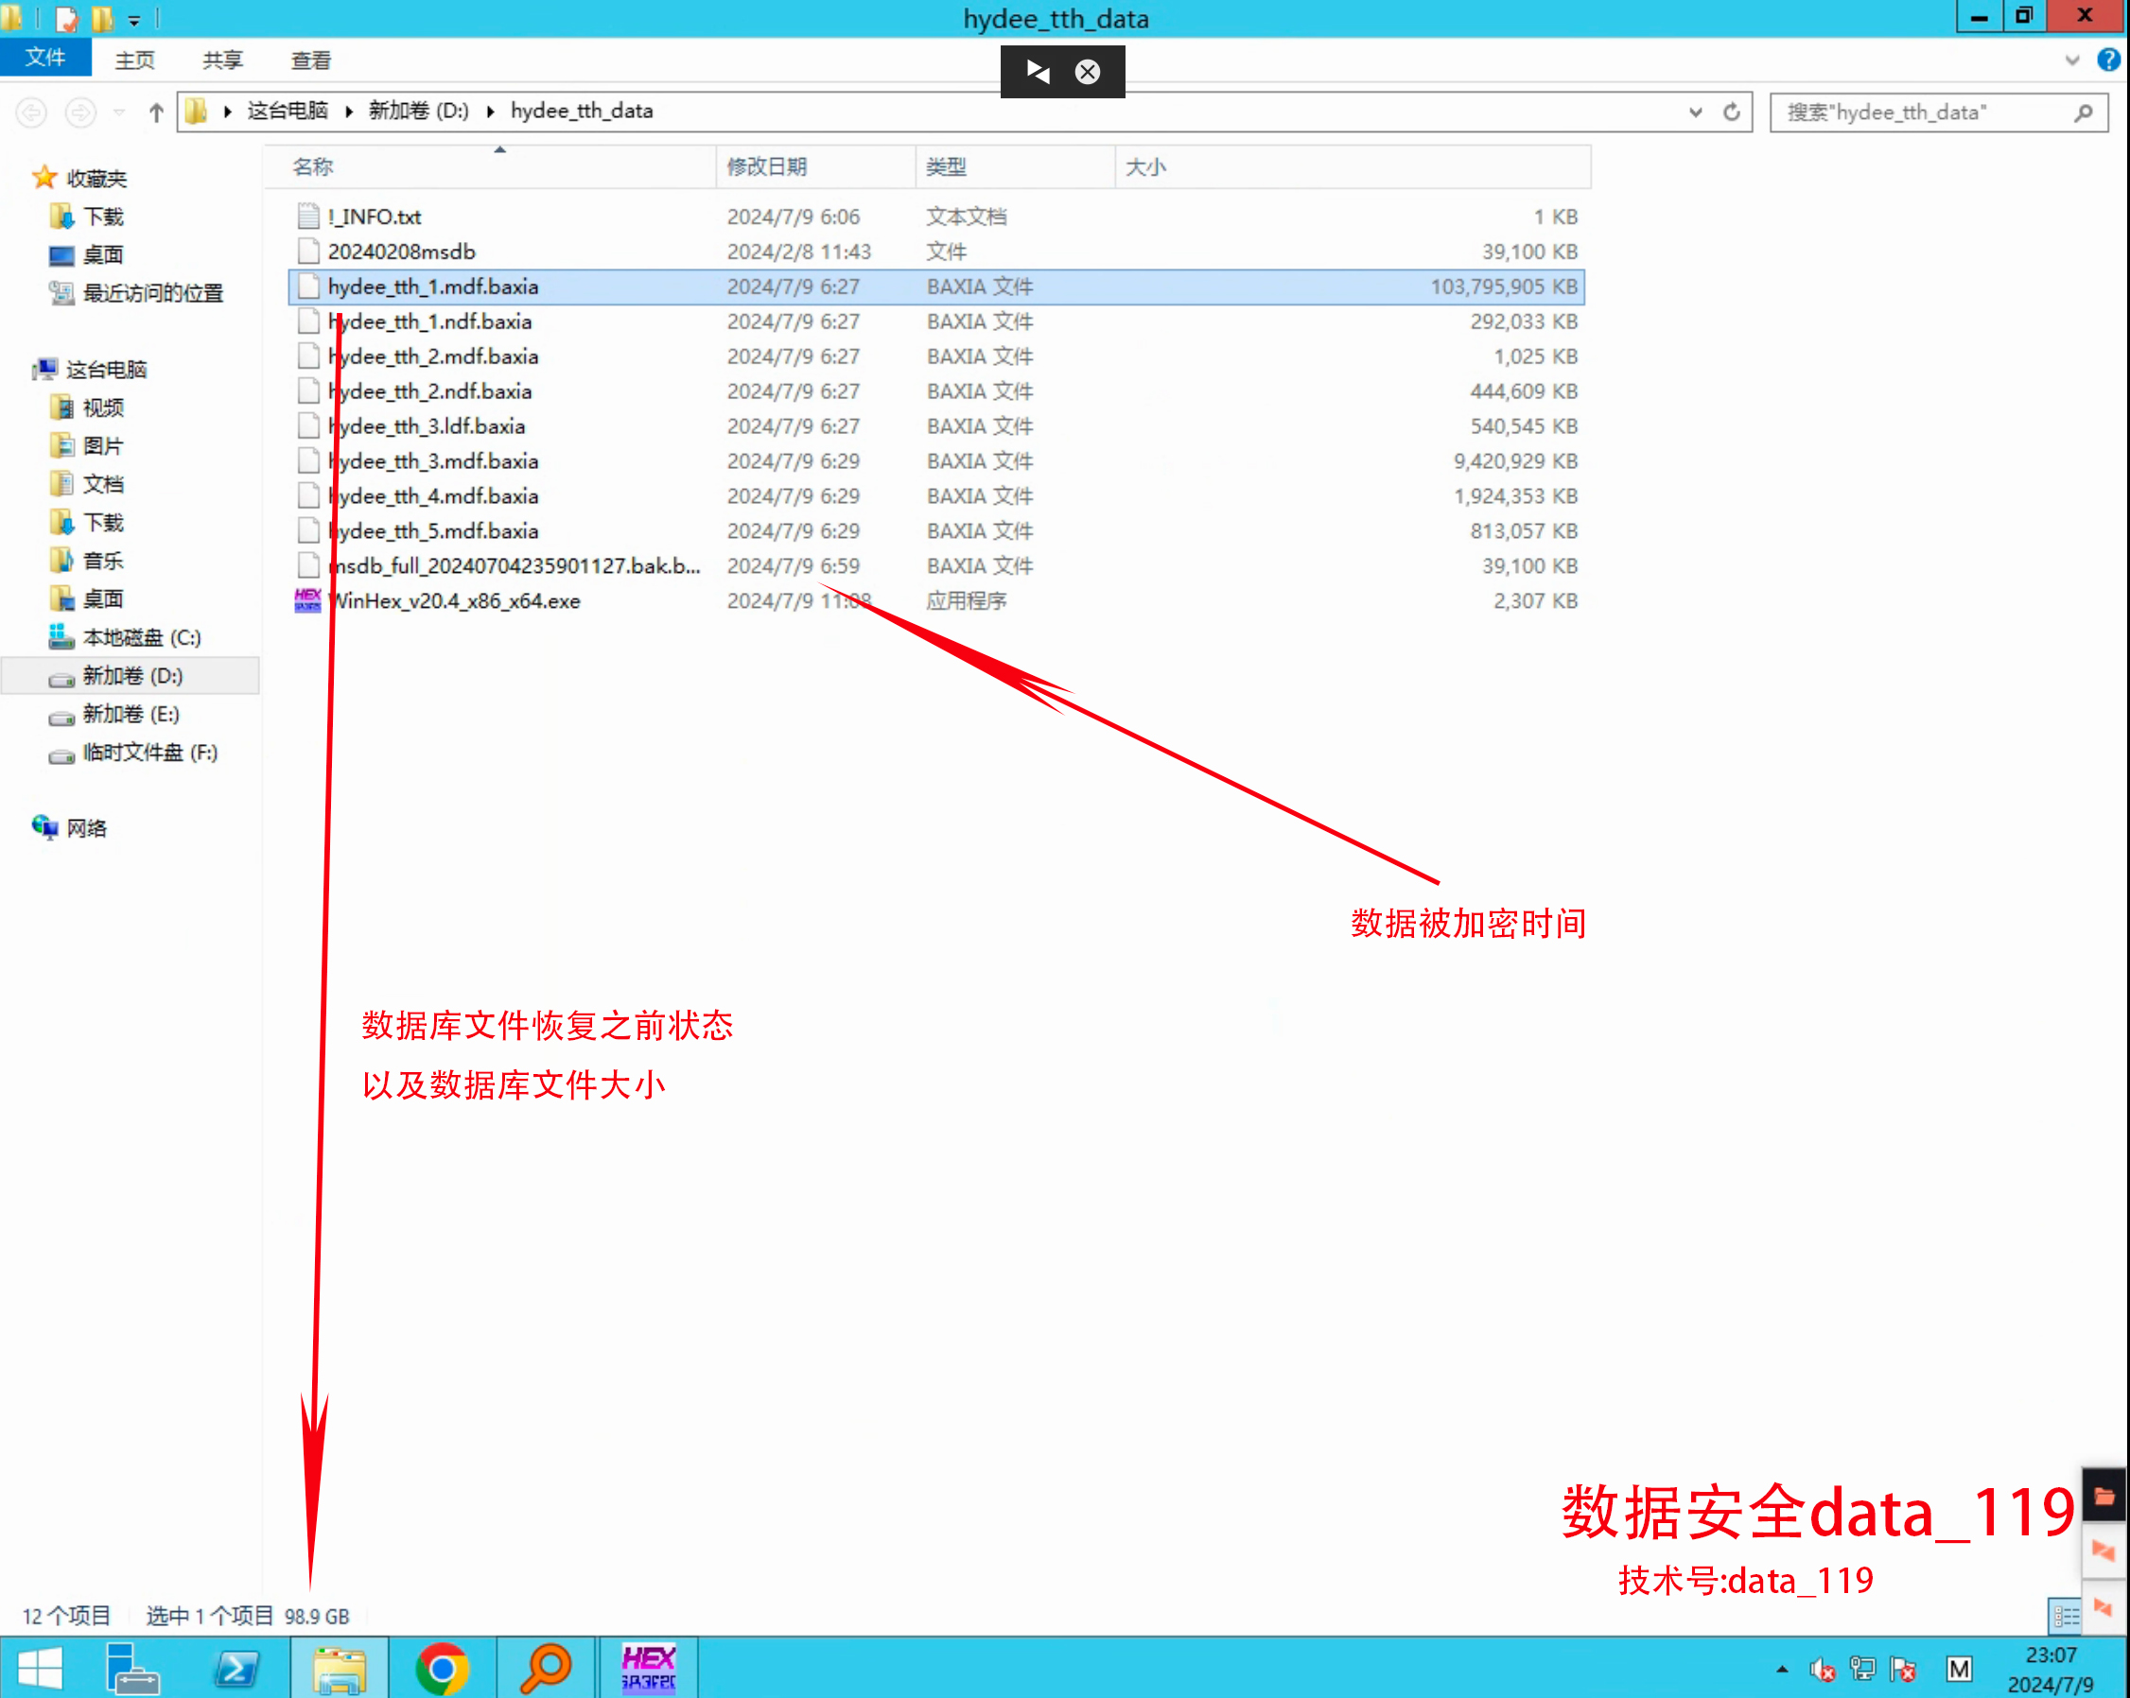Open the magnifier search taskbar app
This screenshot has height=1698, width=2130.
click(546, 1669)
